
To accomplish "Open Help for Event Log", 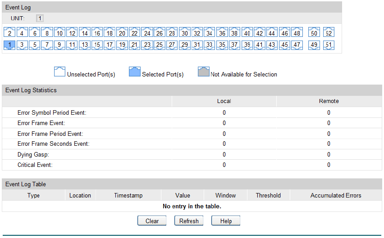I will (x=226, y=221).
